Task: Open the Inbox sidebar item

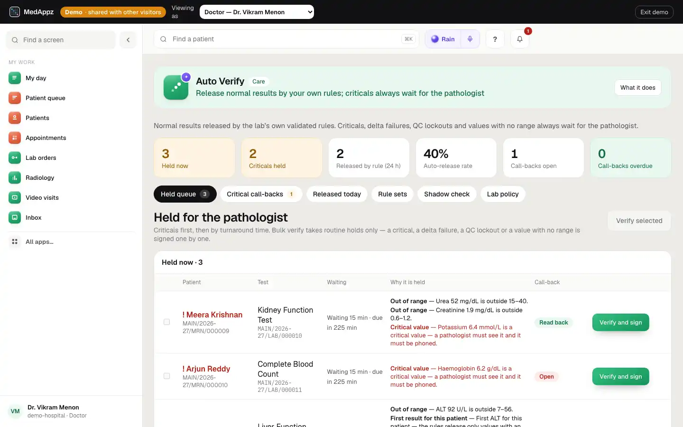Action: 33,217
